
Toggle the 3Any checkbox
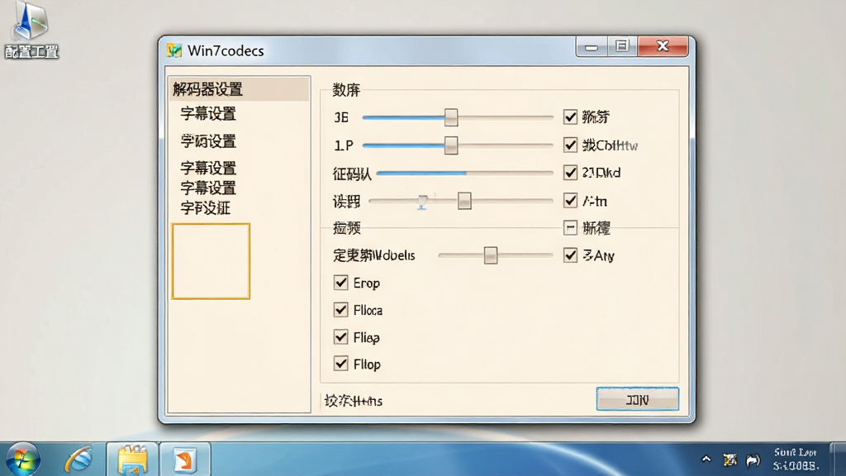pos(570,255)
